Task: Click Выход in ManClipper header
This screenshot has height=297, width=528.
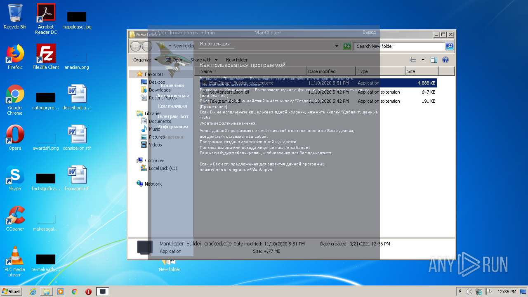Action: pyautogui.click(x=369, y=32)
